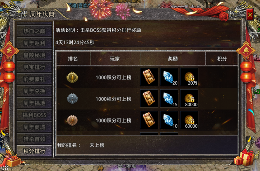Close the 周年庆典 window

250,15
